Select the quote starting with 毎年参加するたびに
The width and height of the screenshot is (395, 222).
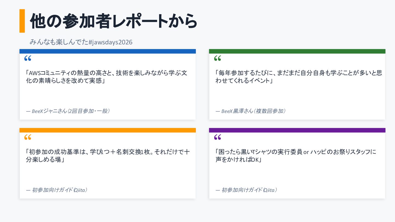click(x=299, y=77)
